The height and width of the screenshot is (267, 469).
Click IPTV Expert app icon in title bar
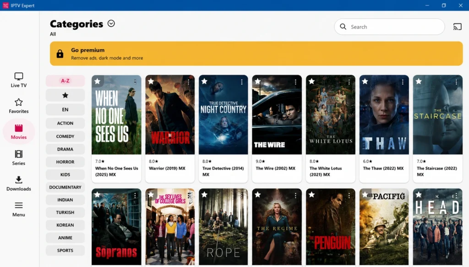(x=5, y=5)
